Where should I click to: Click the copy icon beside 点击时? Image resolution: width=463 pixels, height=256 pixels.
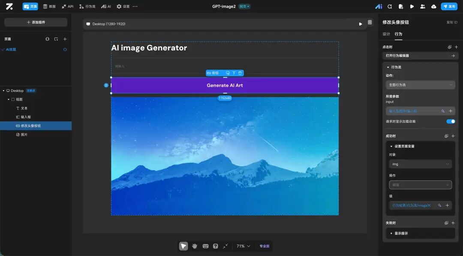point(449,47)
